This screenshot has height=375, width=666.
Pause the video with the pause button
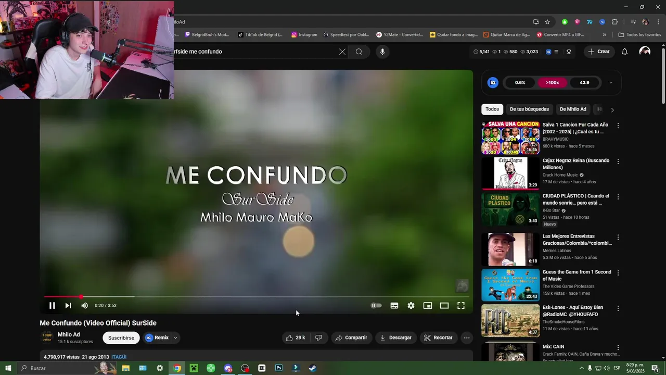pyautogui.click(x=52, y=306)
